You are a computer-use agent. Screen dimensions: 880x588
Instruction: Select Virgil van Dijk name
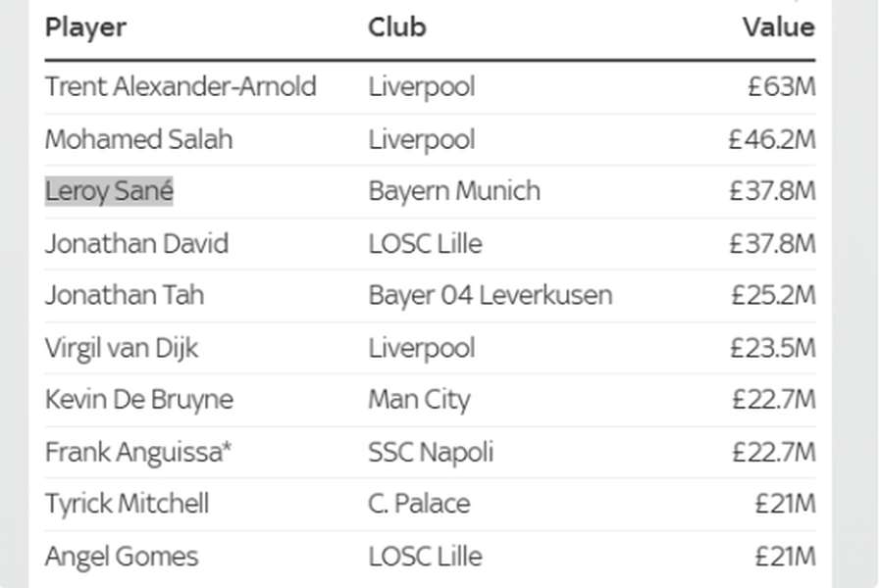(x=122, y=348)
